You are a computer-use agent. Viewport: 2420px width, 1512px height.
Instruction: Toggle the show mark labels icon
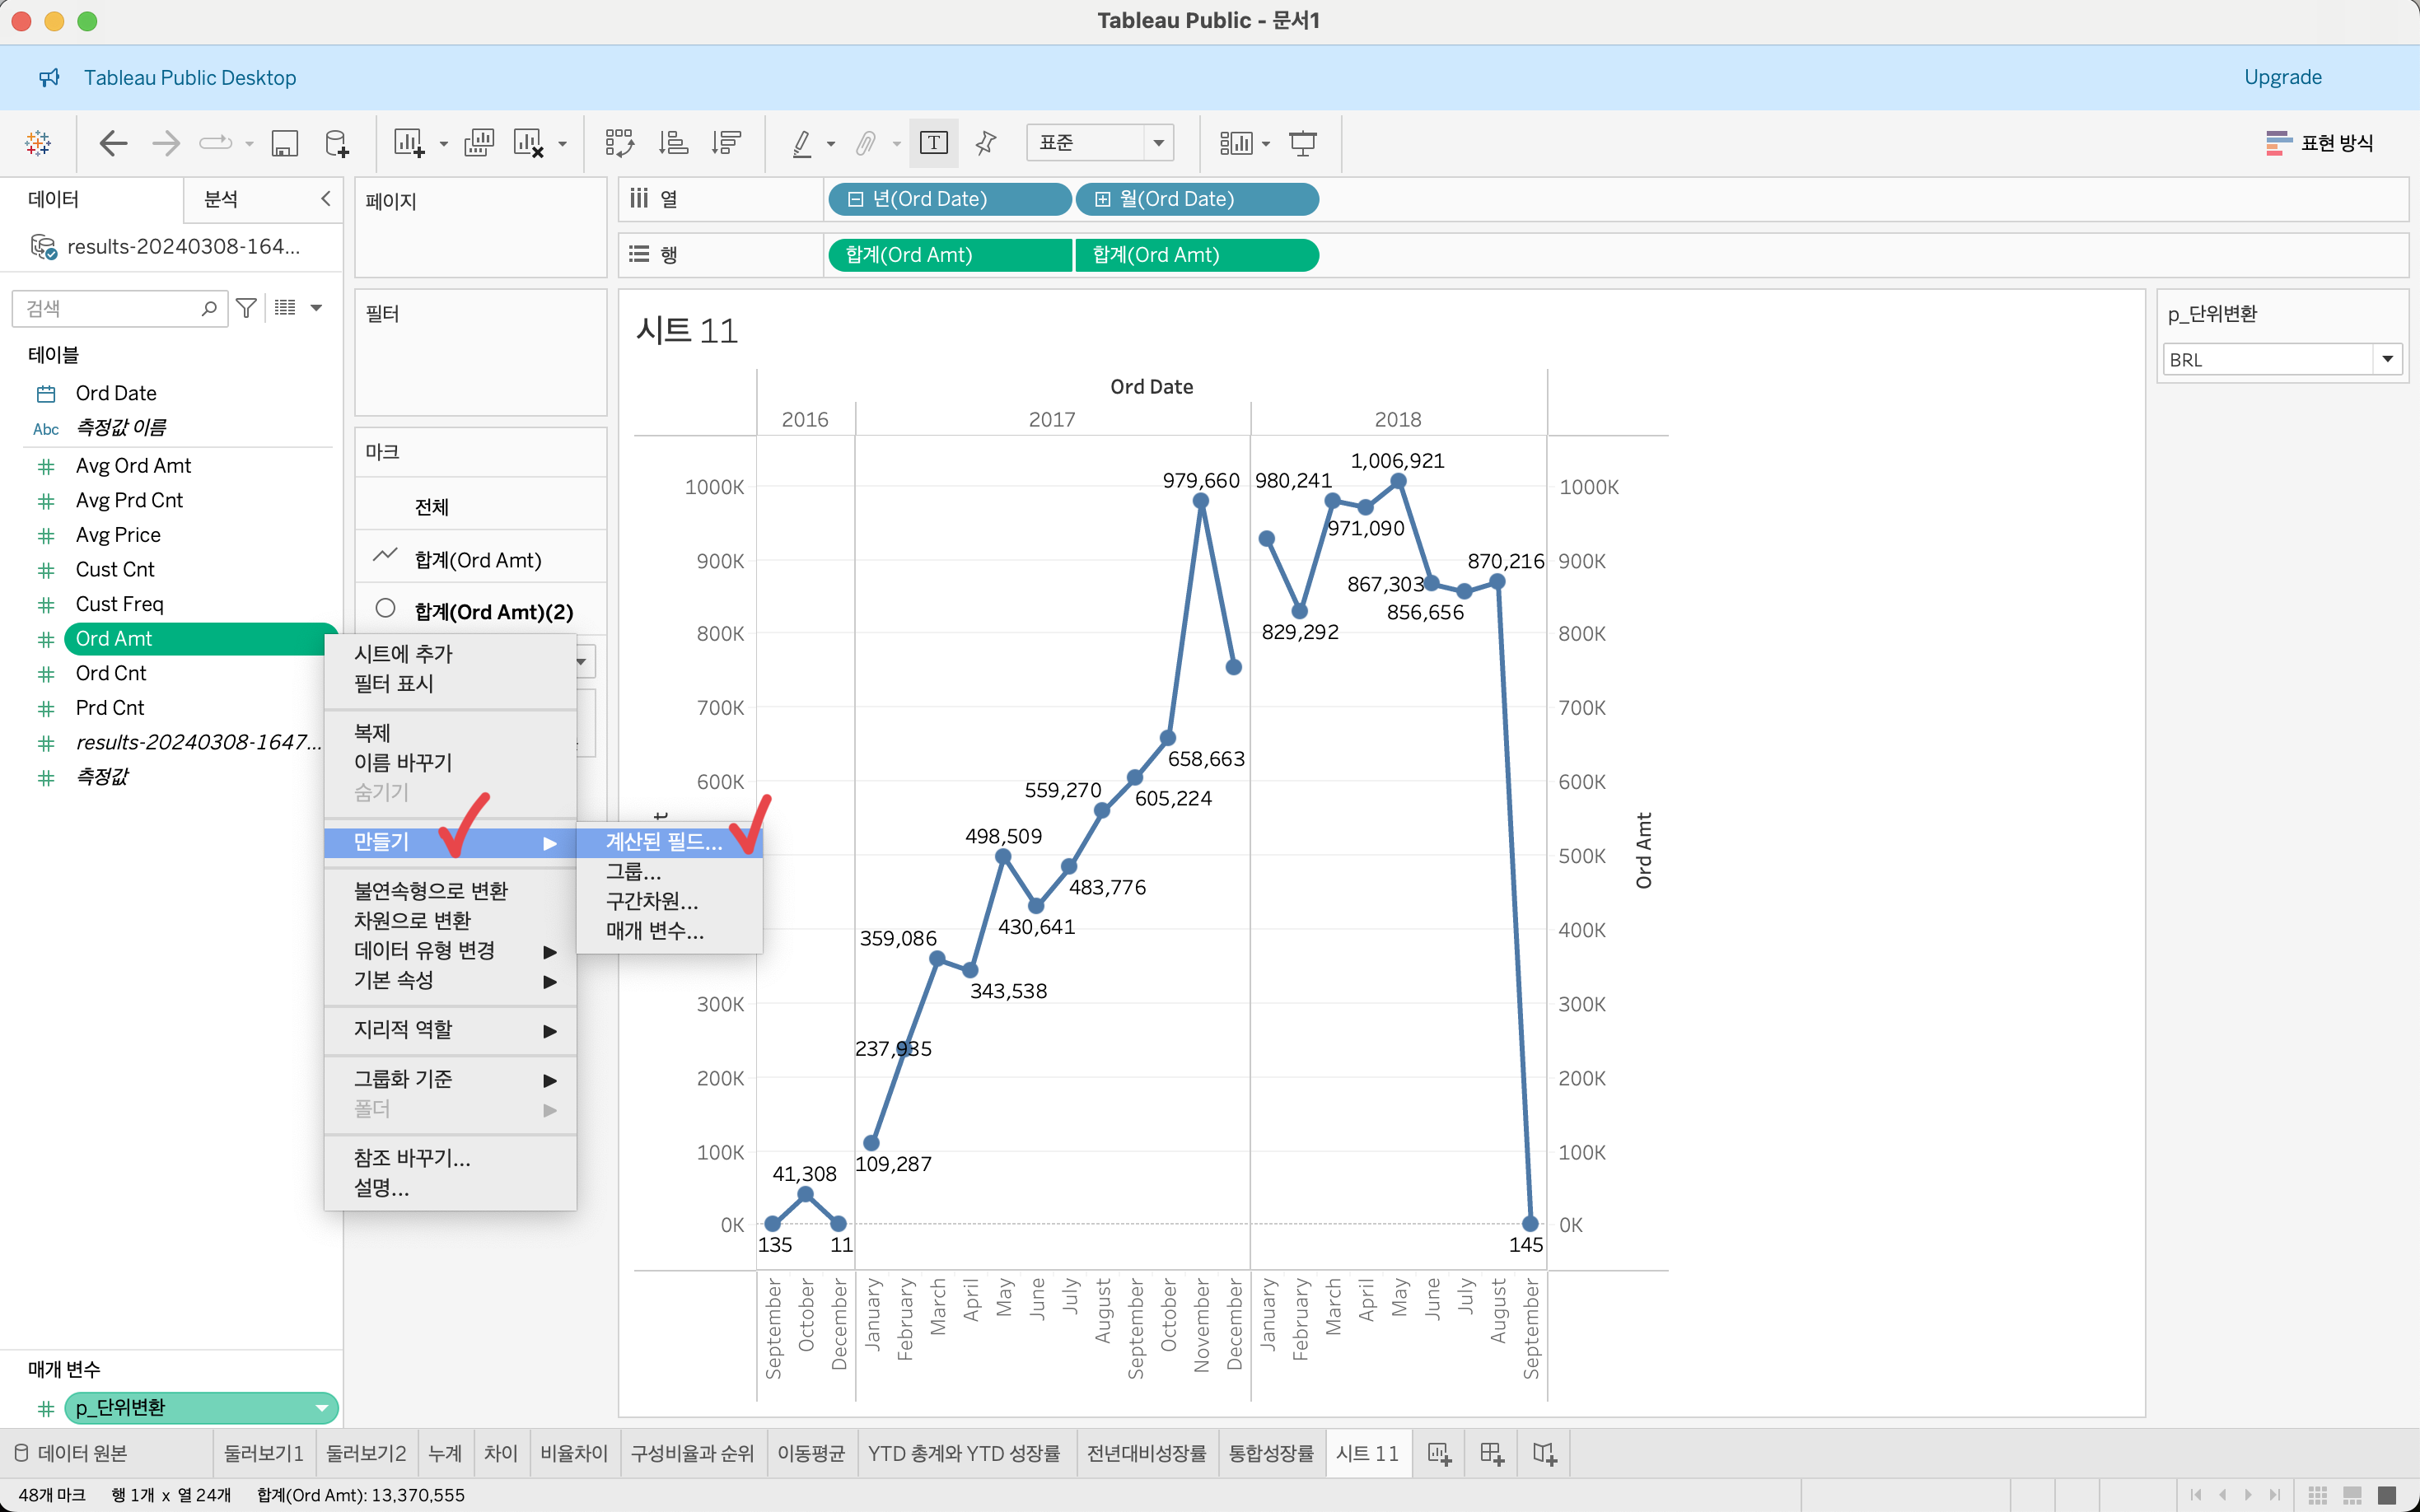pos(933,143)
